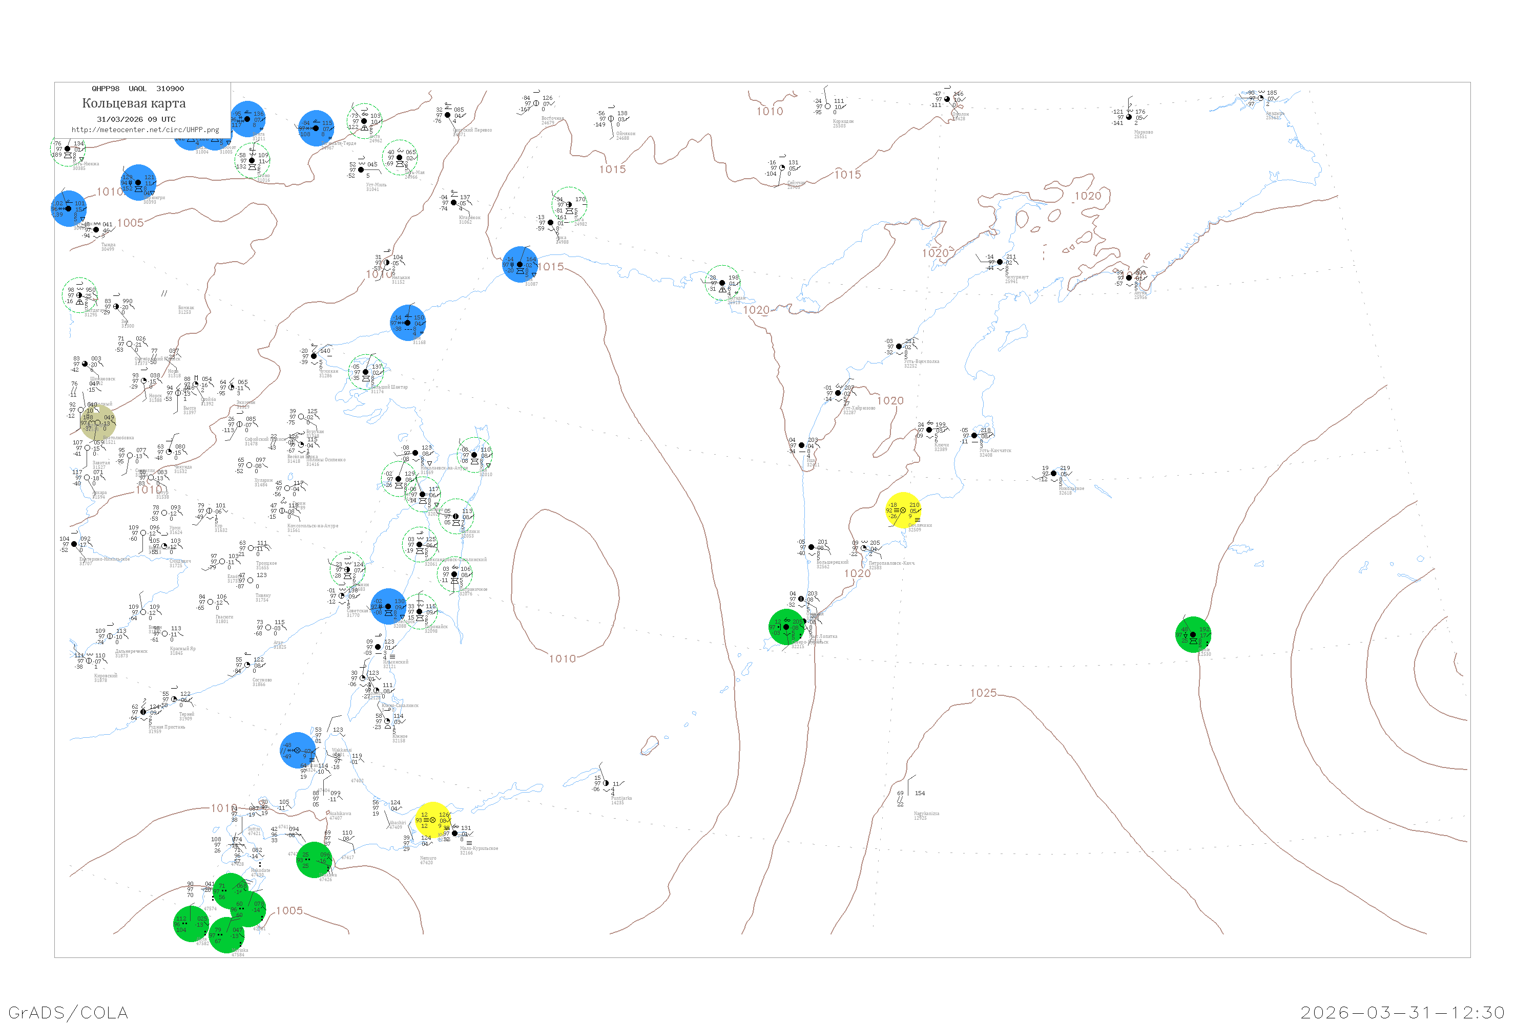Image resolution: width=1537 pixels, height=1024 pixels.
Task: Click the QHPP98 UAOL 310900 header code
Action: point(138,89)
